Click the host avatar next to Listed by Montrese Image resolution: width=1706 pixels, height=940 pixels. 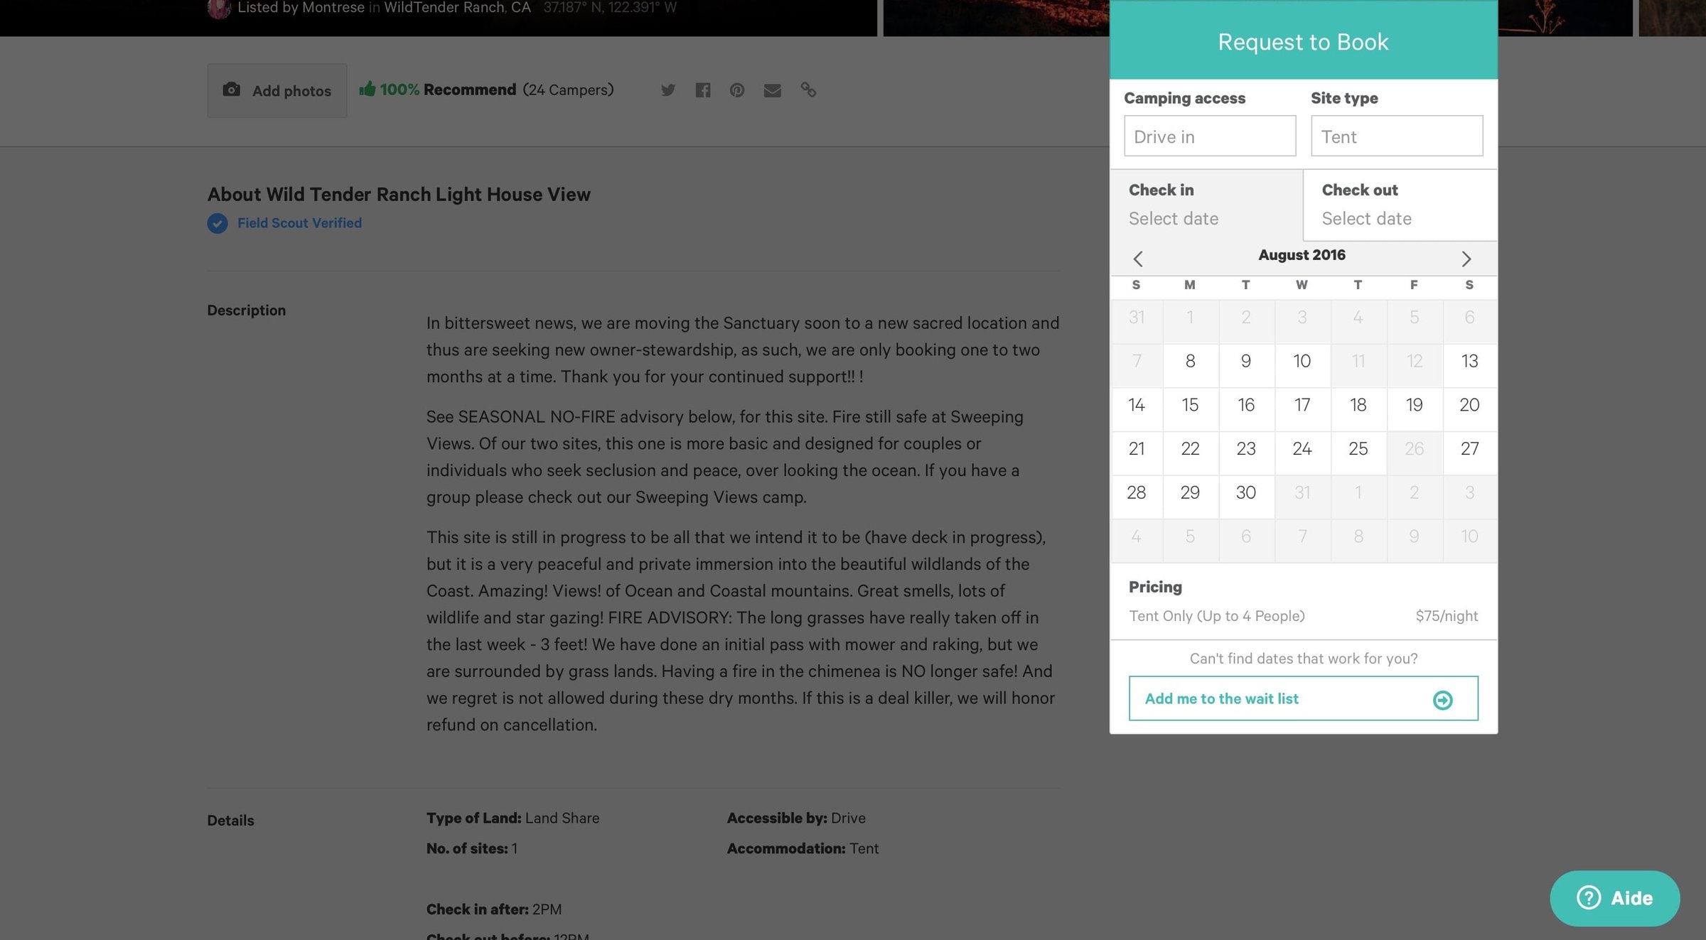(219, 9)
